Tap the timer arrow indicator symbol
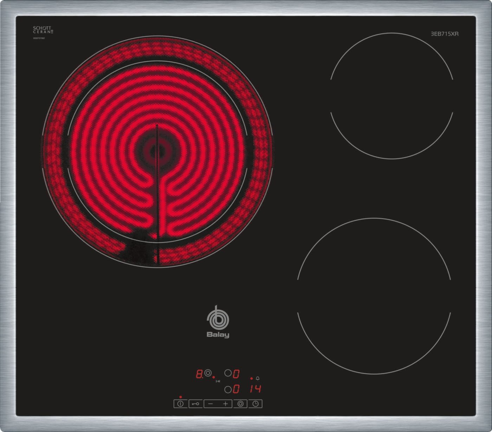The height and width of the screenshot is (432, 492). (x=218, y=381)
